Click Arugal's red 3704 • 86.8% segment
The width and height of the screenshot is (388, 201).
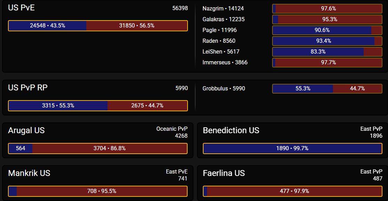pyautogui.click(x=110, y=148)
